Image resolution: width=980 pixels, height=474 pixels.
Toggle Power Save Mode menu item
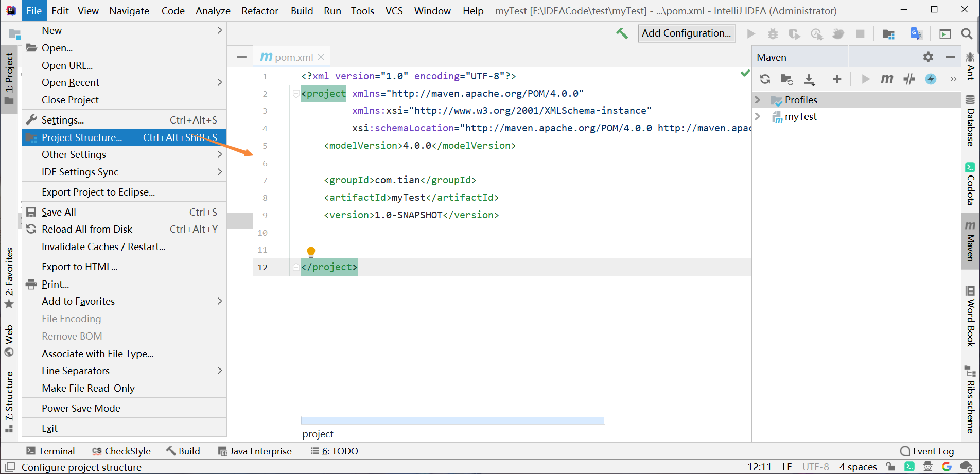(x=124, y=408)
